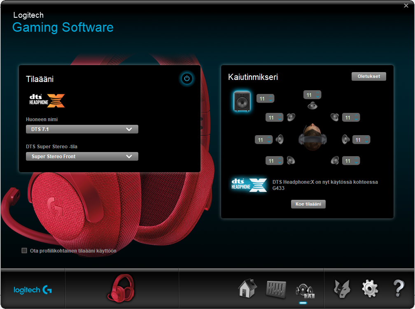Adjust the front left speaker volume stepper
Viewport: 415px width, 309px height.
275,117
